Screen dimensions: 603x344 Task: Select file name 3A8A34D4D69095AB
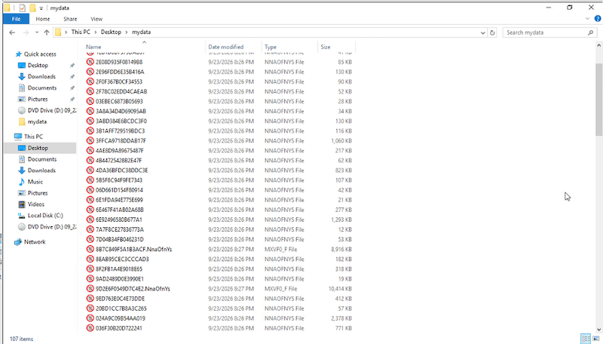121,111
